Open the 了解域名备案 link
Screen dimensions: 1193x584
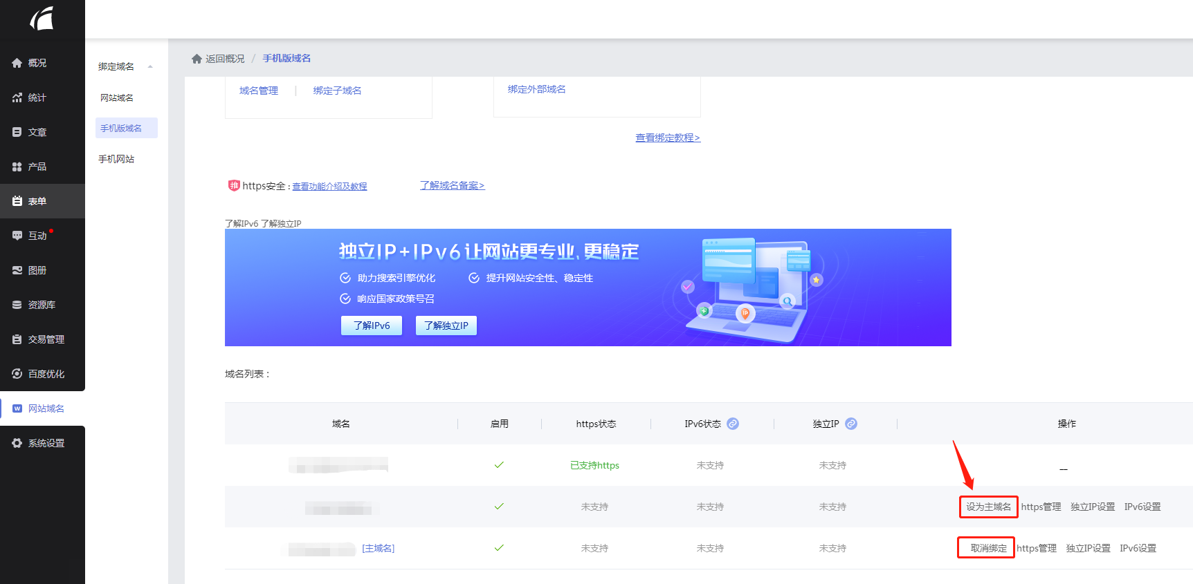(x=452, y=185)
